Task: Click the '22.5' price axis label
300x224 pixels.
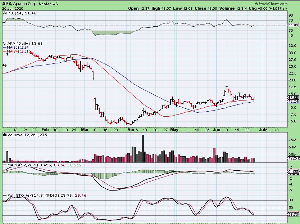Action: (292, 73)
